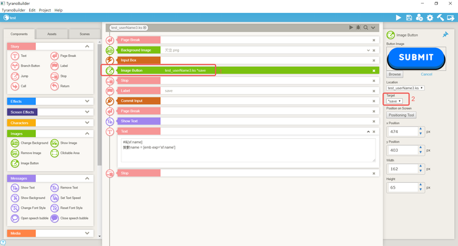This screenshot has width=458, height=246.
Task: Click the Browse button for button image
Action: click(395, 74)
